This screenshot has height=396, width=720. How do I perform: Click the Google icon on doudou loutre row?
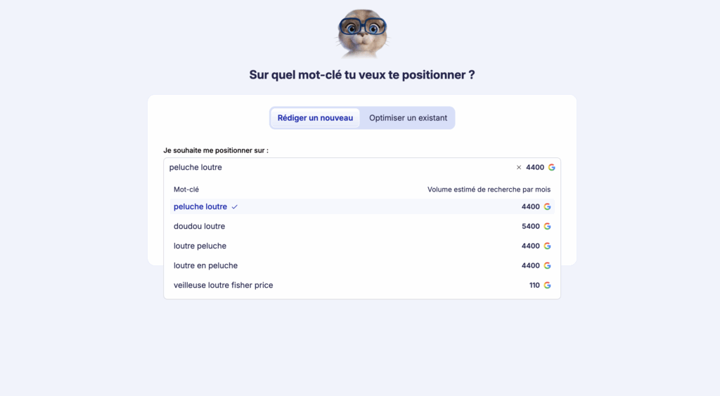[547, 226]
